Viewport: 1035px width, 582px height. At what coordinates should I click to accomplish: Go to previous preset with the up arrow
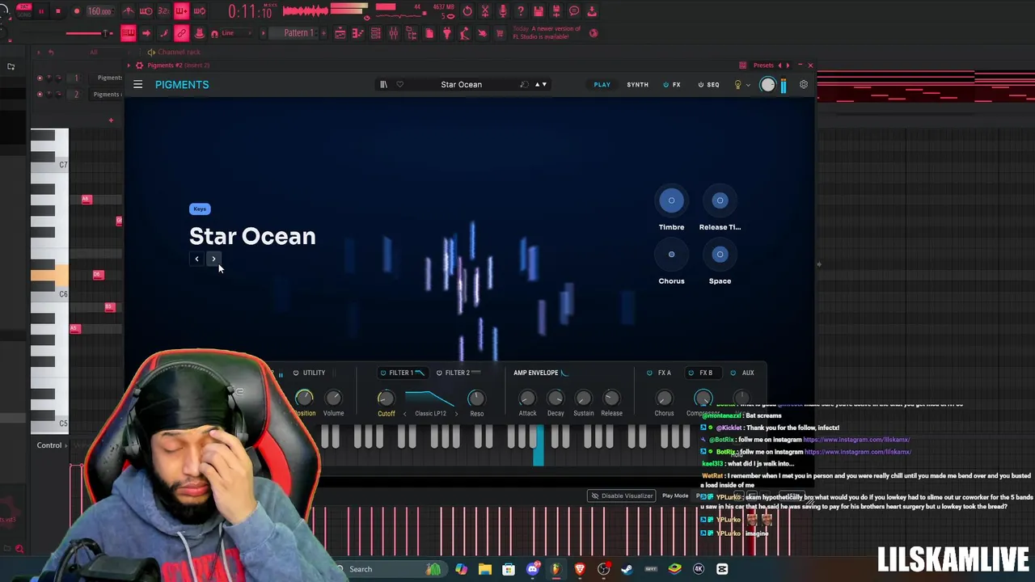tap(537, 85)
